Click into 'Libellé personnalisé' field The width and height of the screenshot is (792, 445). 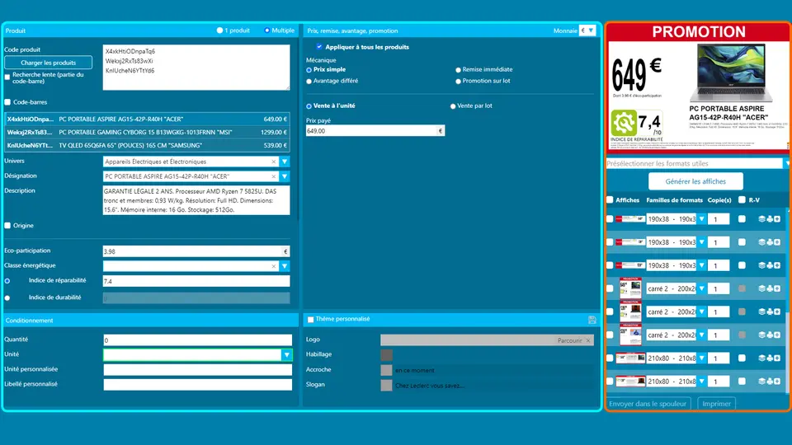pos(197,385)
